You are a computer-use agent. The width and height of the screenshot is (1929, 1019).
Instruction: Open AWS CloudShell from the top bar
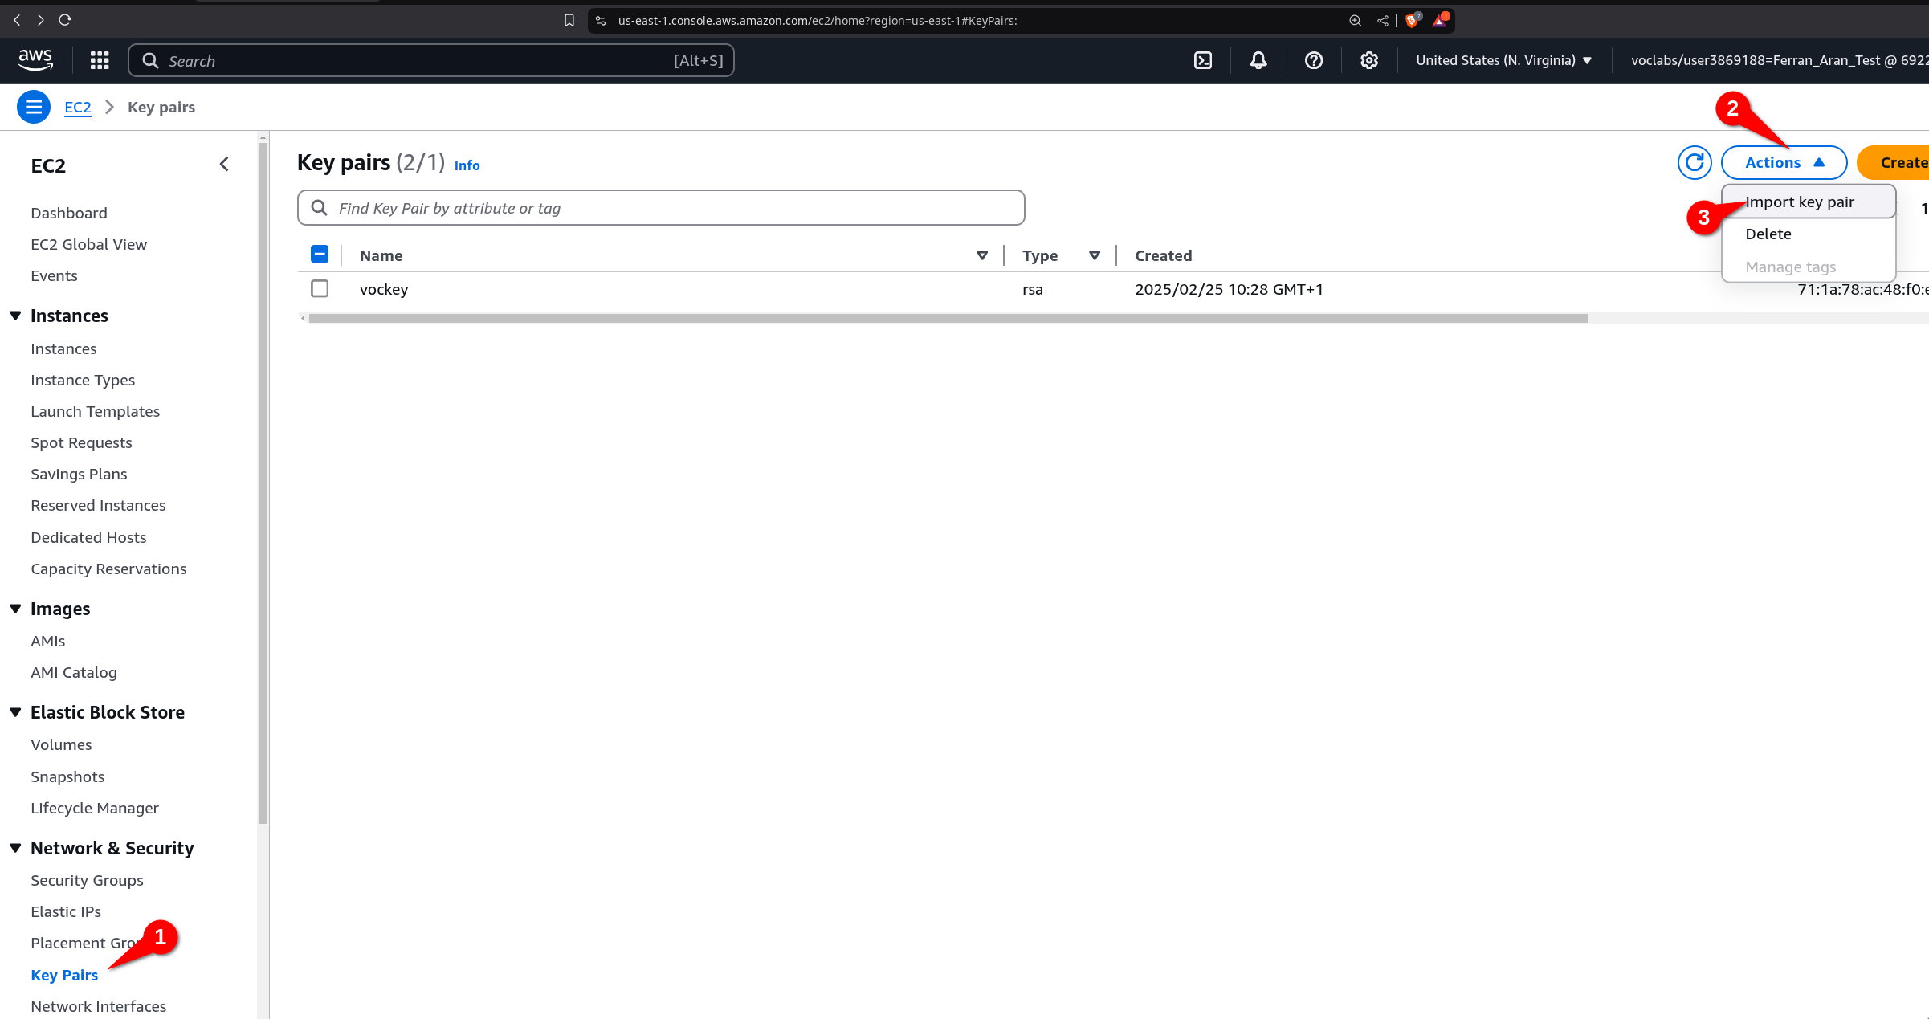(x=1202, y=60)
